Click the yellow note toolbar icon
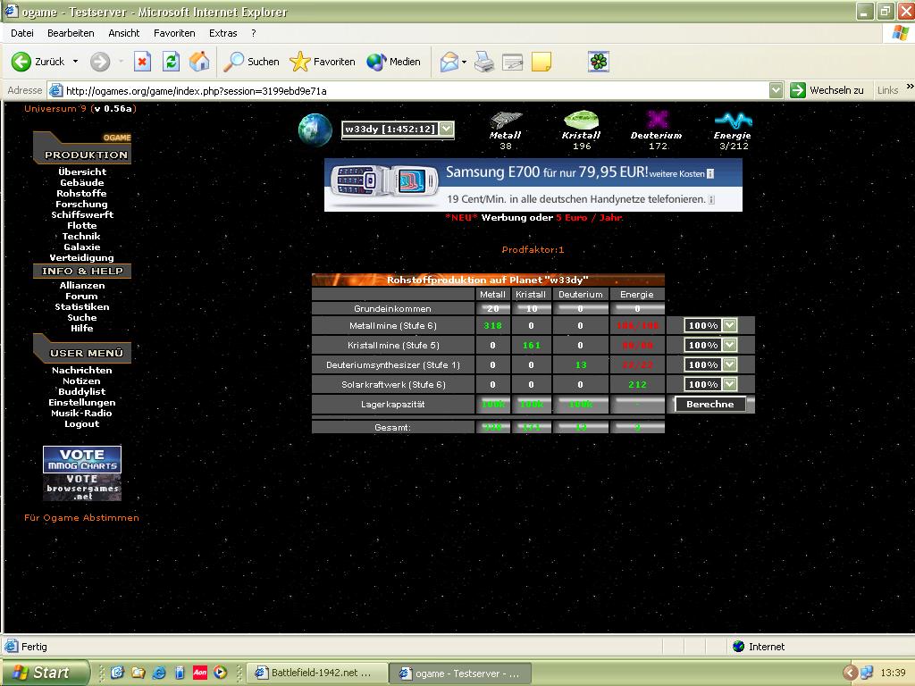The image size is (915, 686). [x=541, y=62]
